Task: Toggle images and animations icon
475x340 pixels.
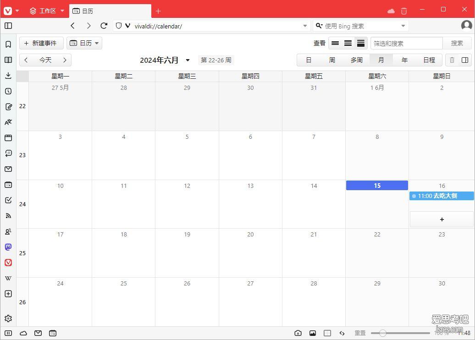Action: (x=313, y=333)
